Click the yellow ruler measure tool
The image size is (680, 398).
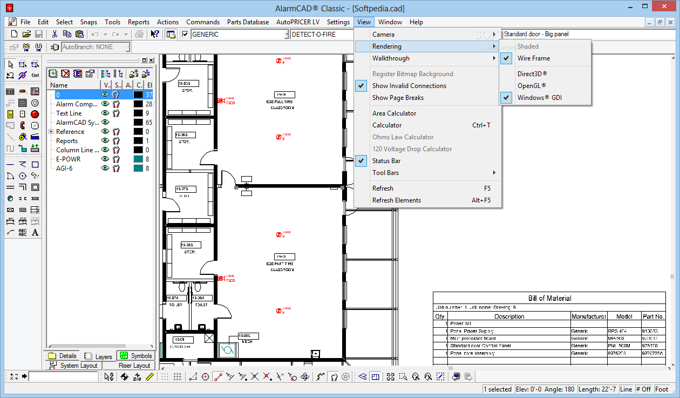pyautogui.click(x=150, y=376)
